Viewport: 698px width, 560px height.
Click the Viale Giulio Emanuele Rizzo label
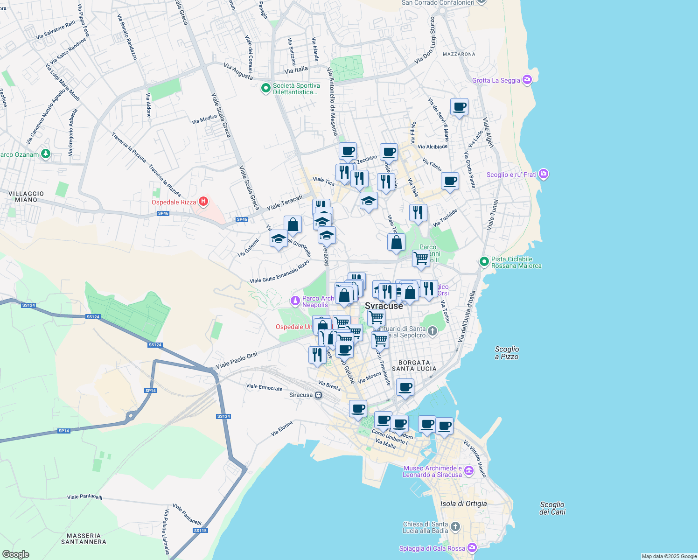click(279, 272)
